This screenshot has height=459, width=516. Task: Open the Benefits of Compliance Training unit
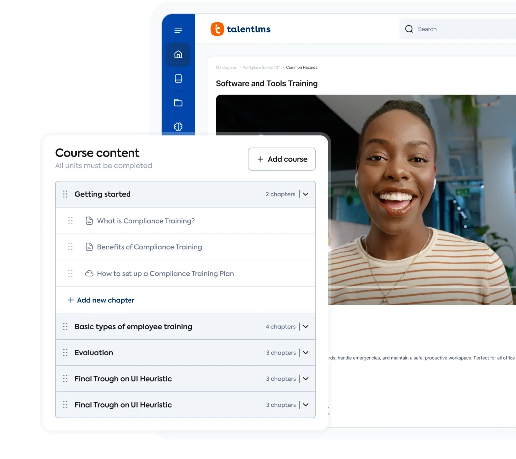(149, 247)
